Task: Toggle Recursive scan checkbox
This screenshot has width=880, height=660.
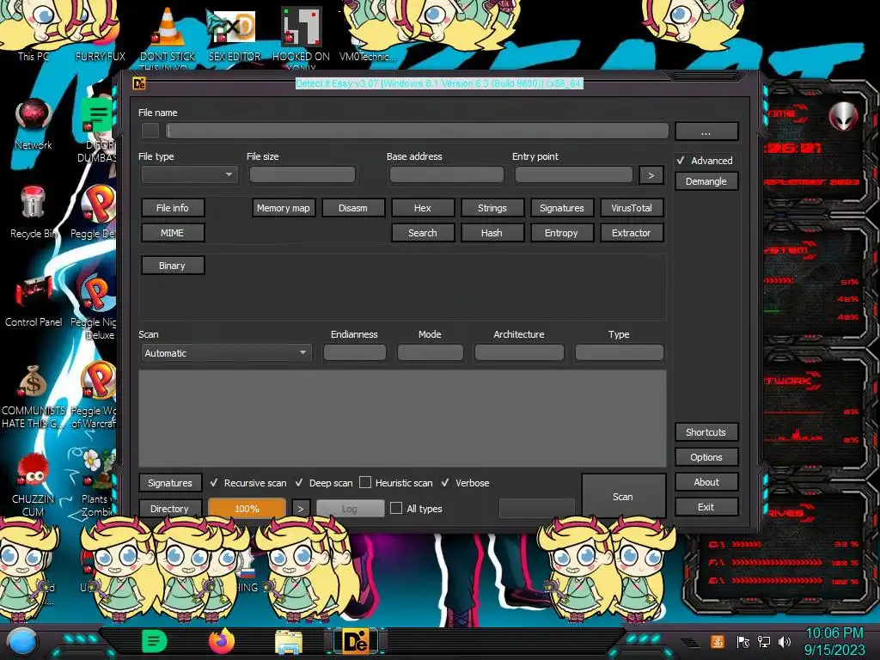Action: pyautogui.click(x=214, y=483)
